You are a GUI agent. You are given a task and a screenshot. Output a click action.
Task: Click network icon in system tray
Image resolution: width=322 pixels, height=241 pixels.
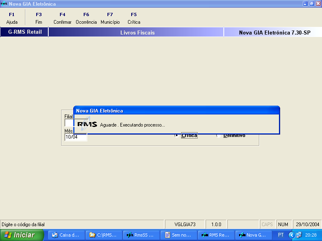pyautogui.click(x=299, y=235)
